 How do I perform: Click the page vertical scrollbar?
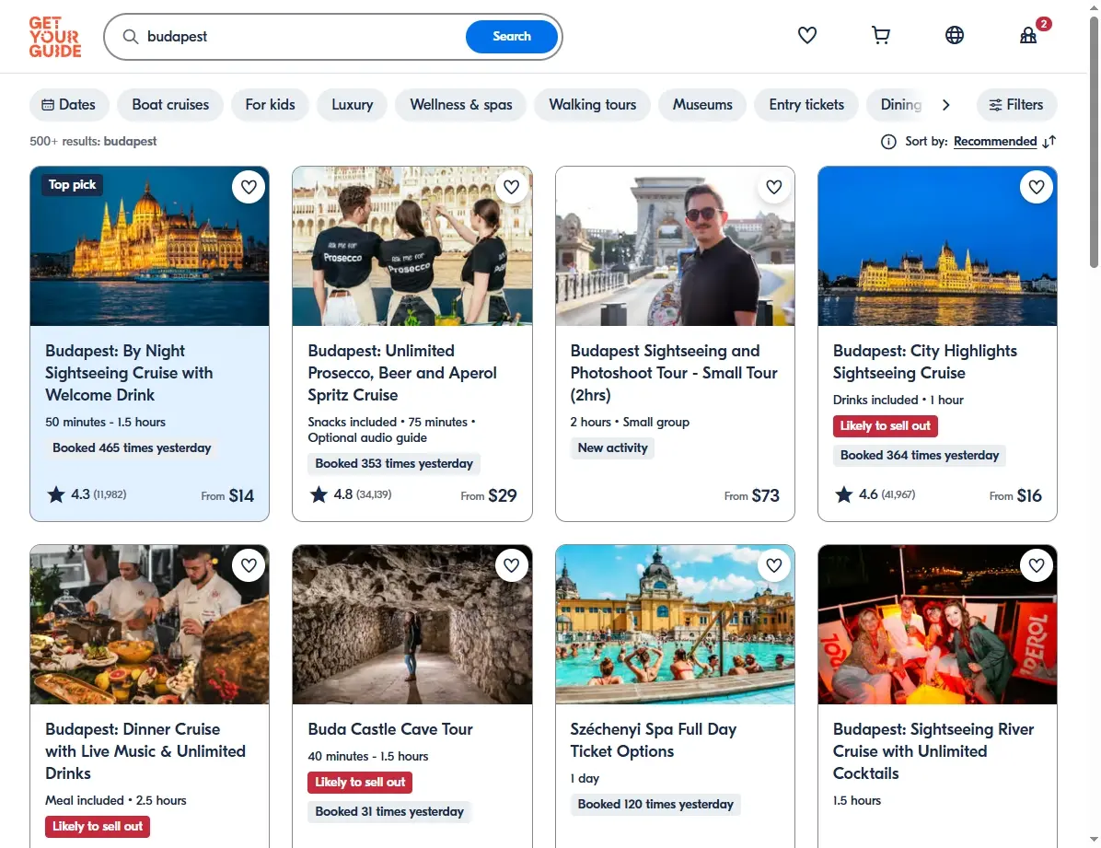[x=1094, y=141]
